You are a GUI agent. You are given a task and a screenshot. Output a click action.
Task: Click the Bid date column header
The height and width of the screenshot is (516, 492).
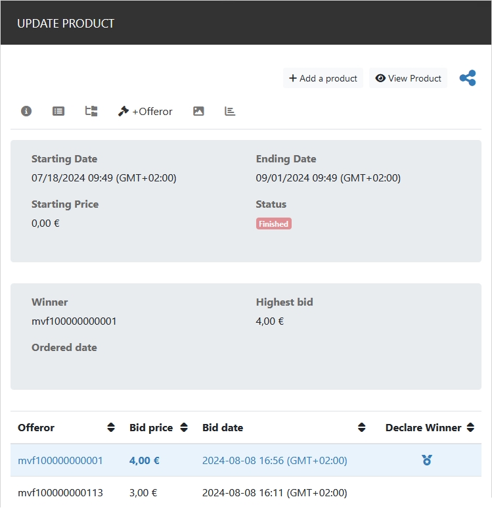tap(223, 428)
